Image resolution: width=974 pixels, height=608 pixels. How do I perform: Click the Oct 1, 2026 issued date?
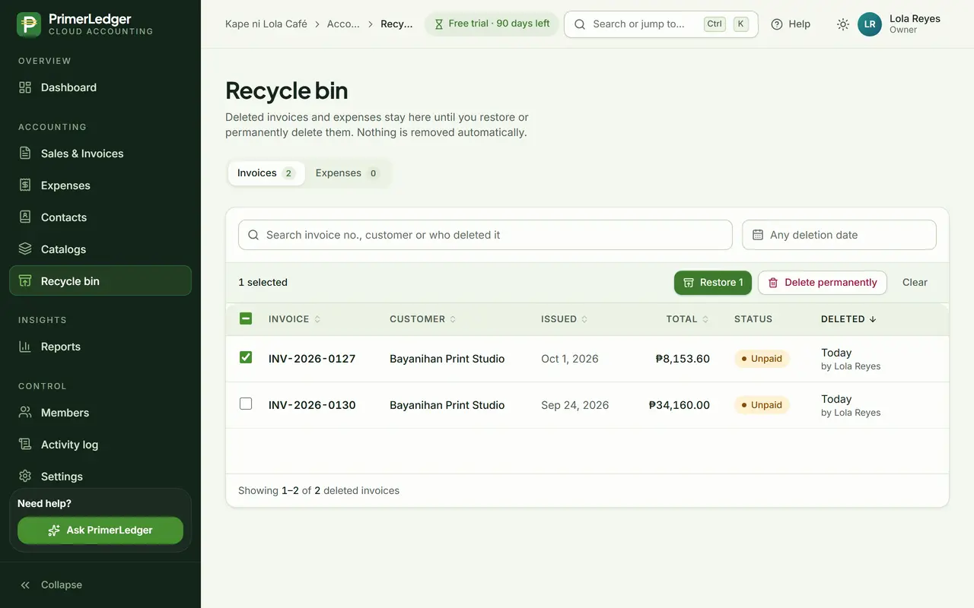pyautogui.click(x=570, y=359)
